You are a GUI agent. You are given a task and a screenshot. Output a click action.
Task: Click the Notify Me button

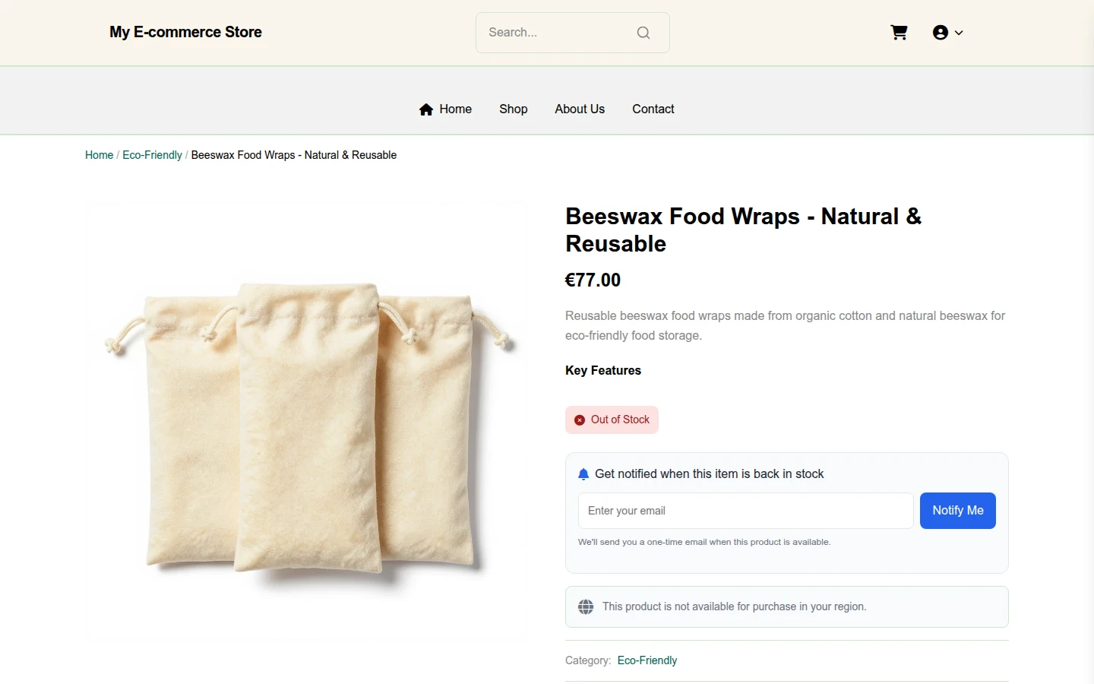[x=958, y=511]
